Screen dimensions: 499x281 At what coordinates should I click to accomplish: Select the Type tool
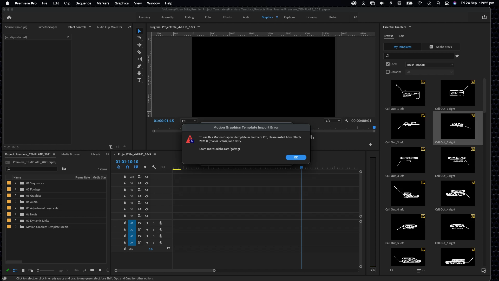coord(139,80)
